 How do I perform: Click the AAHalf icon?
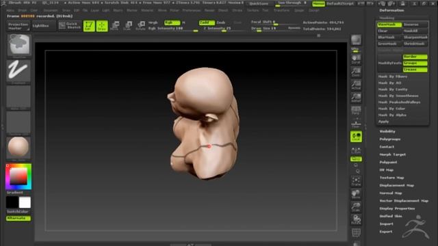pos(356,98)
